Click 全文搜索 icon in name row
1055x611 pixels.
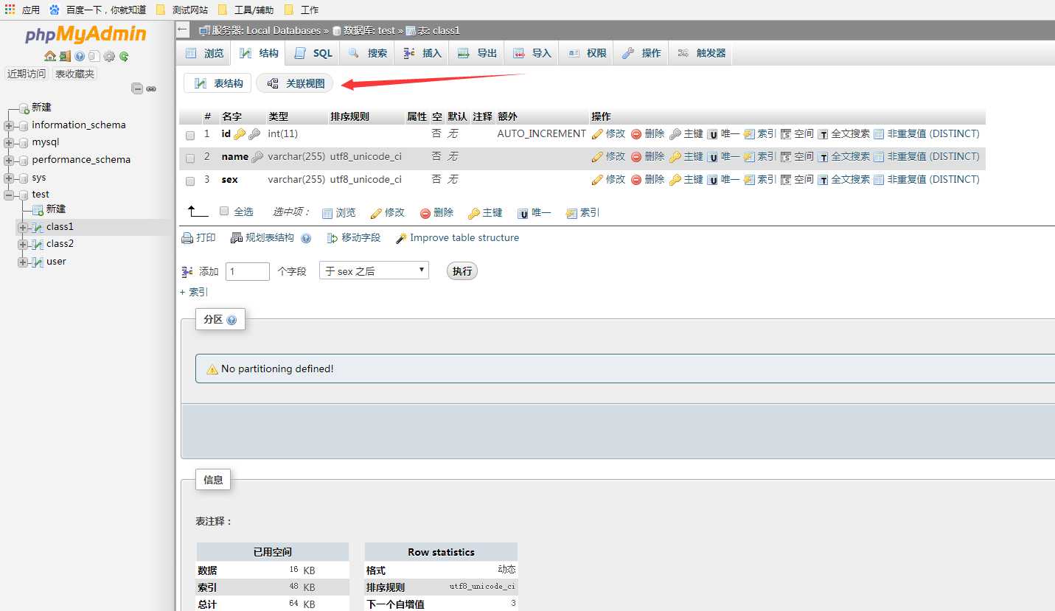click(823, 157)
